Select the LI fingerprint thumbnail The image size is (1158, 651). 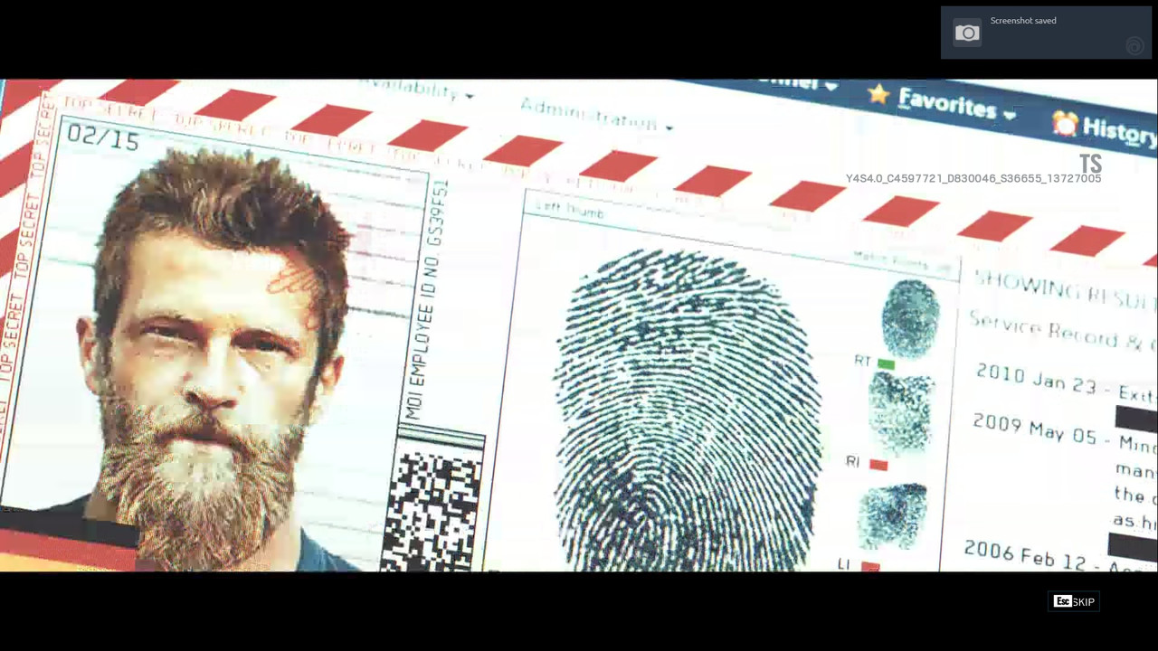point(892,515)
